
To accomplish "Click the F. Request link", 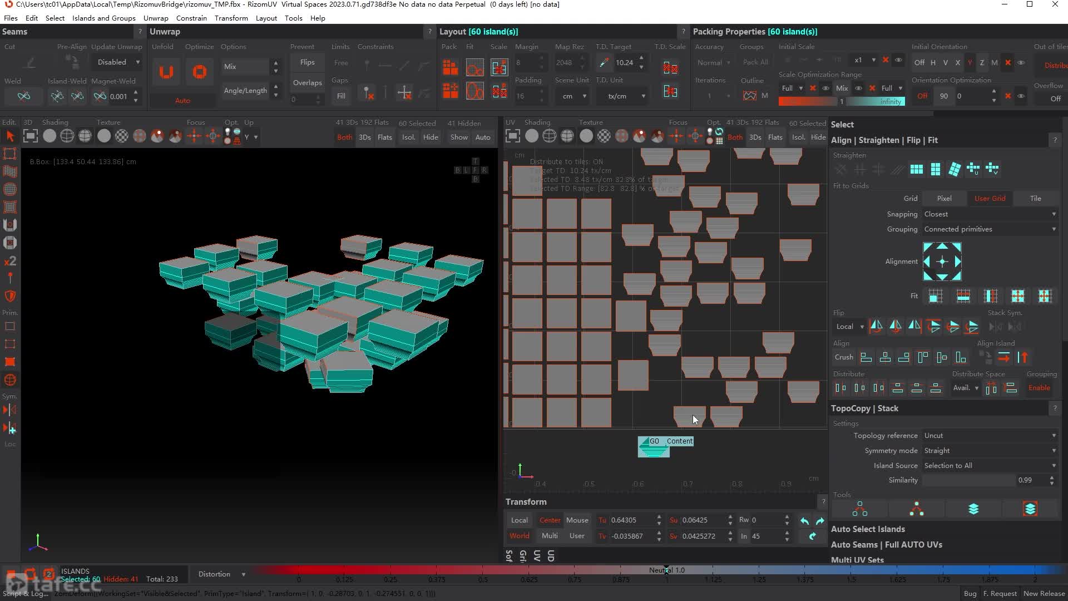I will pos(1000,594).
